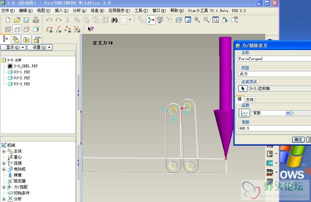Click the Zoom Out magnifier icon

[206, 20]
